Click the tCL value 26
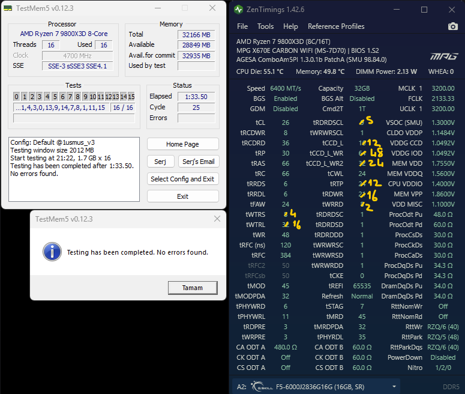 285,123
